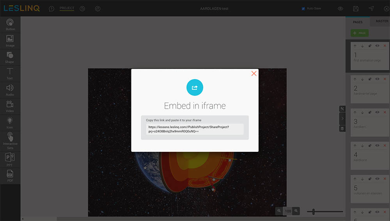
Task: Redo the last action
Action: [98, 9]
